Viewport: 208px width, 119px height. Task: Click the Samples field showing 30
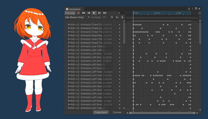(x=105, y=17)
